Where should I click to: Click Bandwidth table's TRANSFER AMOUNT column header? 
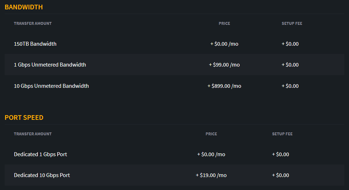coord(33,23)
